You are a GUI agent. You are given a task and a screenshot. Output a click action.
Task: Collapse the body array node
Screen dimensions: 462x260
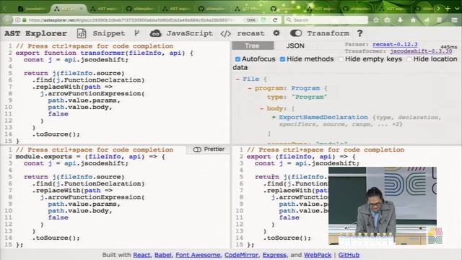(x=261, y=108)
